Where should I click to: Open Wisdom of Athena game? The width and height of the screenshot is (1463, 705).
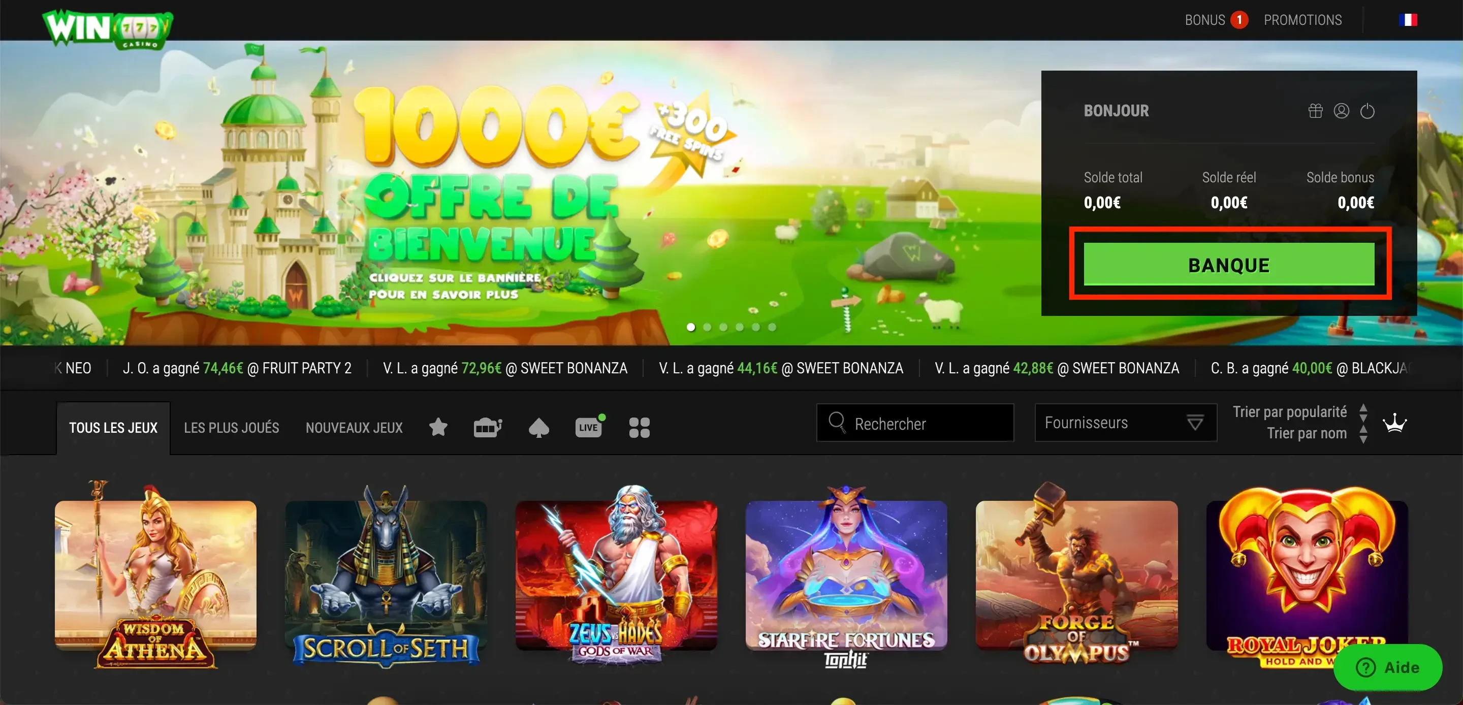coord(155,575)
